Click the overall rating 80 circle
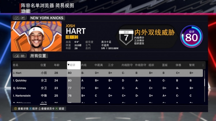 192,37
